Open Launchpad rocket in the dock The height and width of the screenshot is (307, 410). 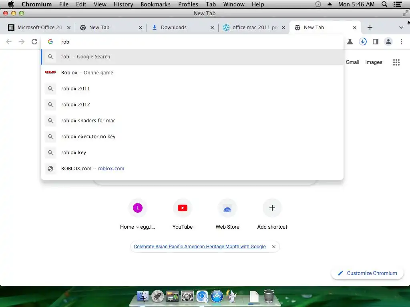158,296
